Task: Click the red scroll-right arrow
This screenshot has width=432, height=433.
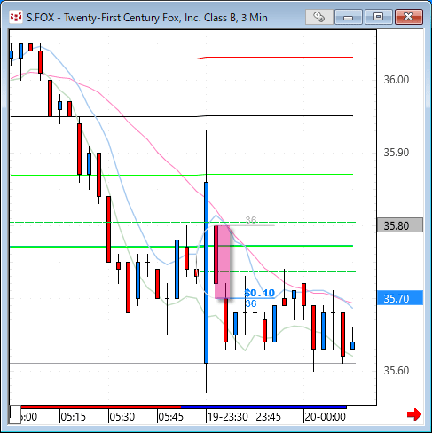Action: click(414, 414)
